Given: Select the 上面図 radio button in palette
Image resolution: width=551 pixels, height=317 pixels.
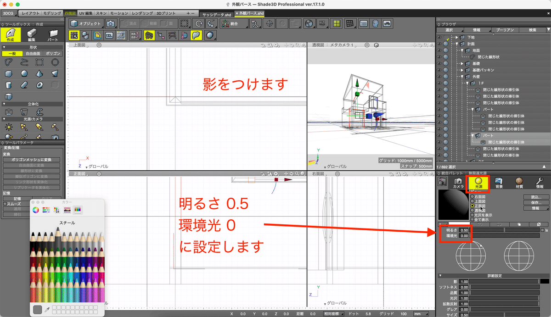Looking at the screenshot, I should pos(472,201).
